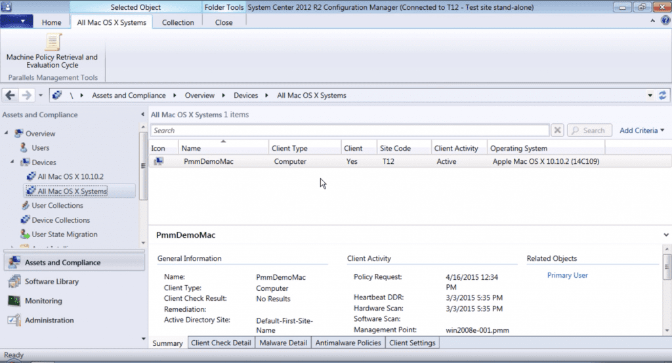Open the Collection ribbon tab
The image size is (672, 363).
(x=178, y=22)
